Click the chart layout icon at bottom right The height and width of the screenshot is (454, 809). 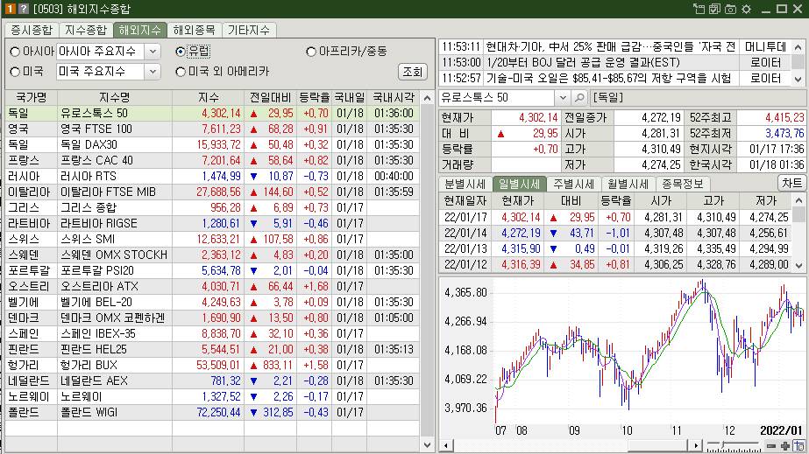pos(799,446)
